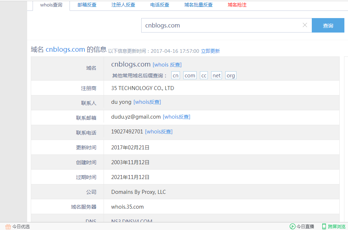Viewport: 348px width, 230px height.
Task: Click update date 2017年02月21日
Action: point(130,148)
